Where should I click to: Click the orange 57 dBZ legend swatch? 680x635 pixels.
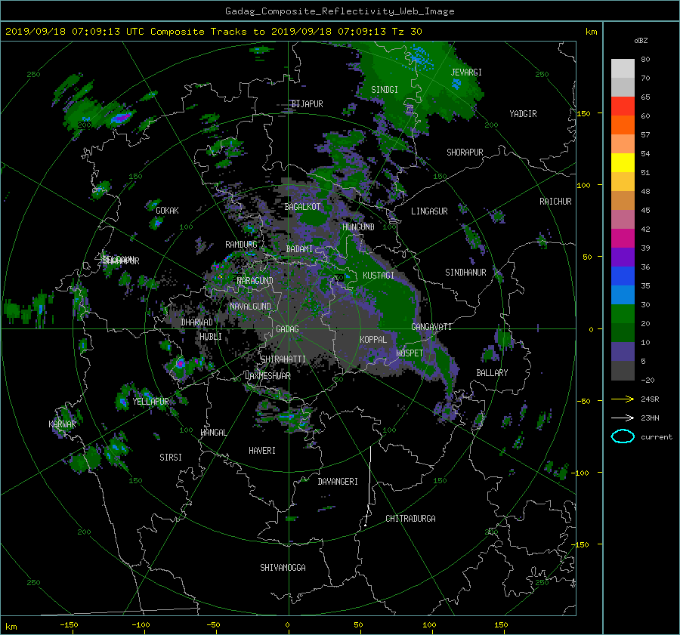623,125
